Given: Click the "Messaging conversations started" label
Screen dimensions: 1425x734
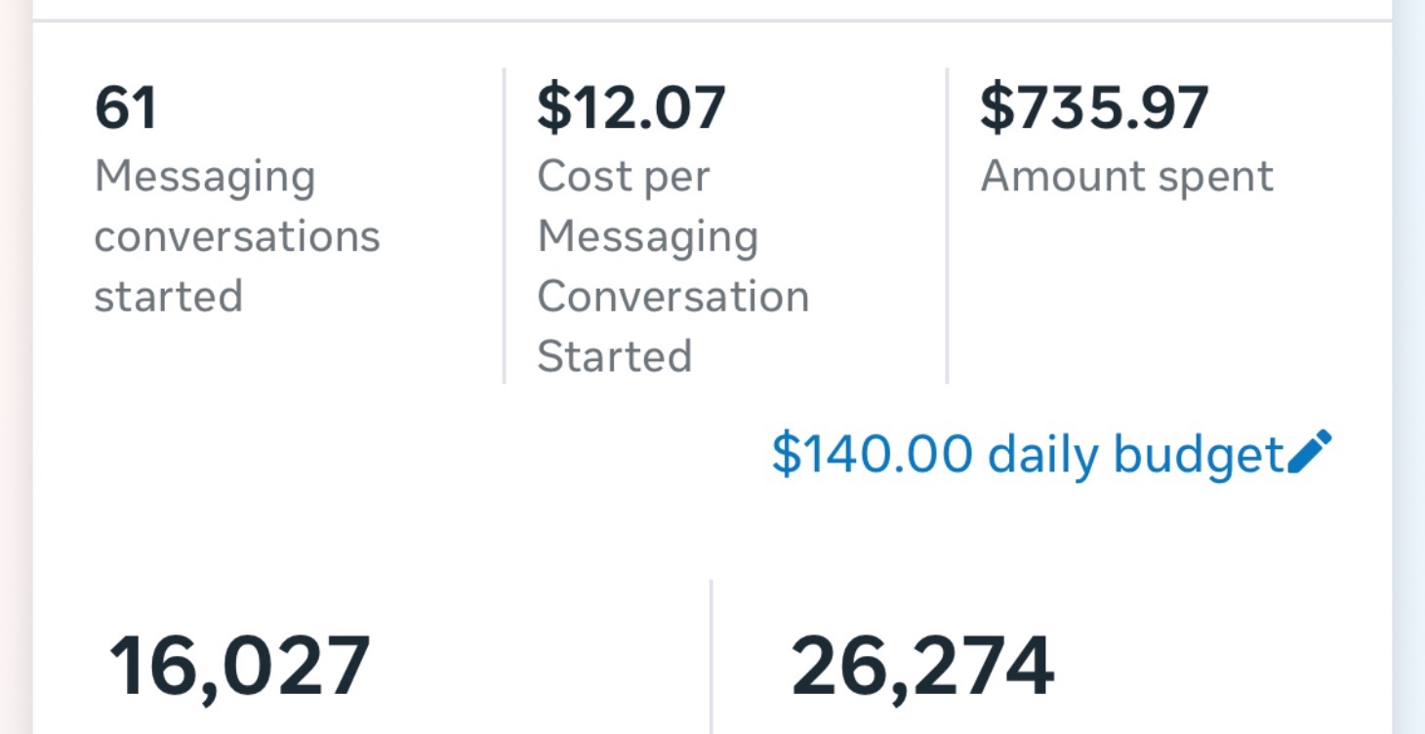Looking at the screenshot, I should pyautogui.click(x=236, y=236).
